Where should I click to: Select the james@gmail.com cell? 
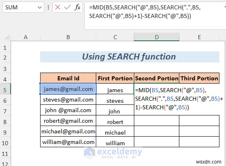coord(68,89)
